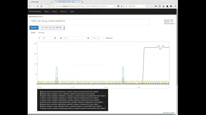Click the red reports_controller create legend swatch

click(41, 108)
